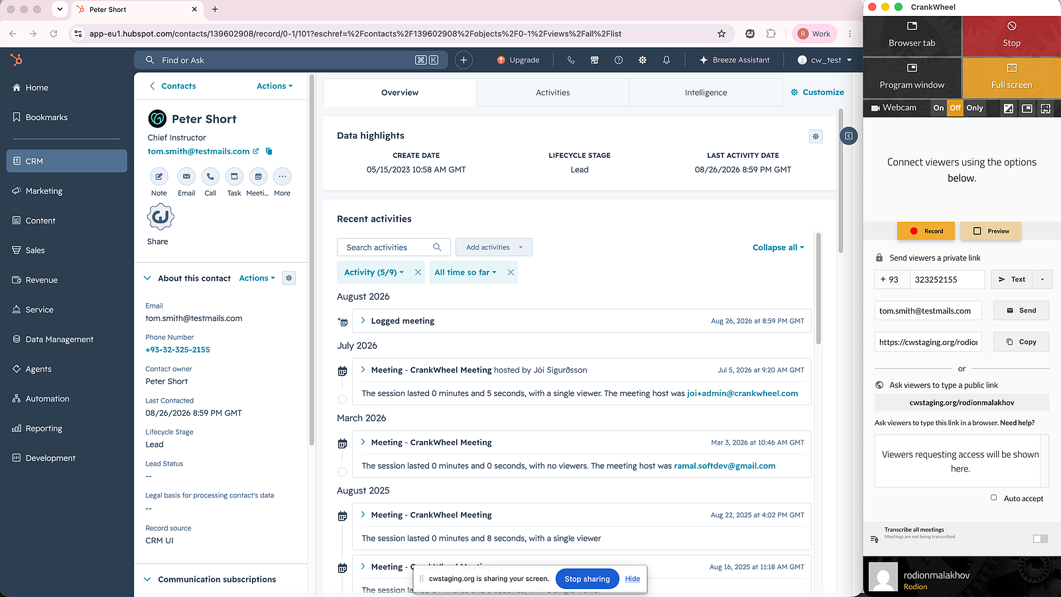Image resolution: width=1061 pixels, height=597 pixels.
Task: Click the Breeze Assistant button
Action: pyautogui.click(x=734, y=60)
